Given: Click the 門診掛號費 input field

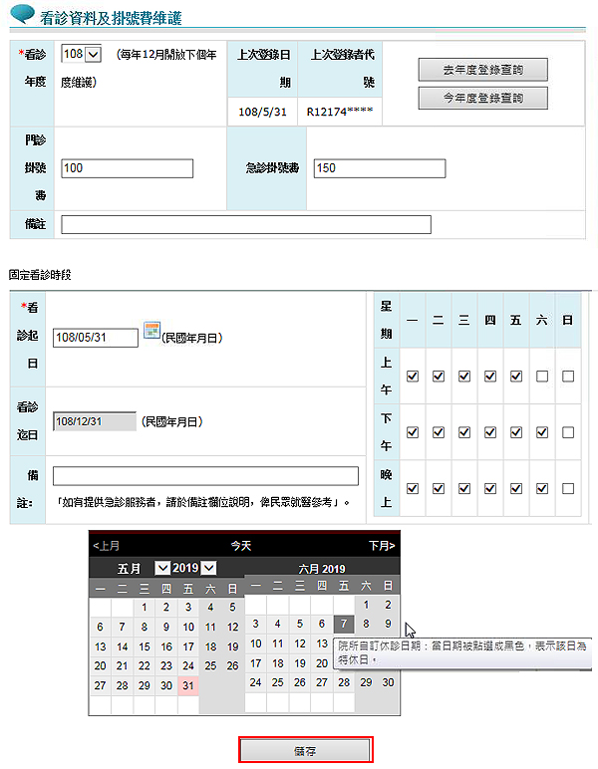Looking at the screenshot, I should coord(127,169).
